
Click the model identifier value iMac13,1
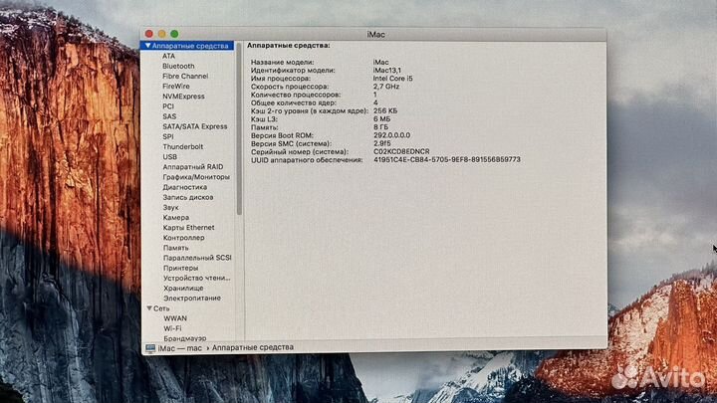pos(386,70)
